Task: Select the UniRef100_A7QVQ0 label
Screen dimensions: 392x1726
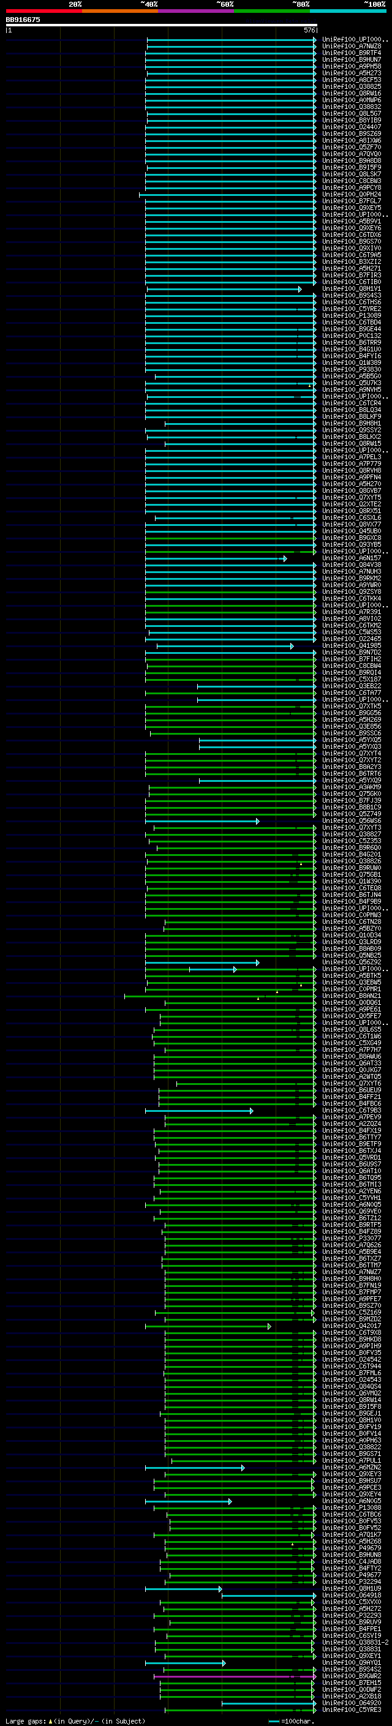Action: [352, 154]
